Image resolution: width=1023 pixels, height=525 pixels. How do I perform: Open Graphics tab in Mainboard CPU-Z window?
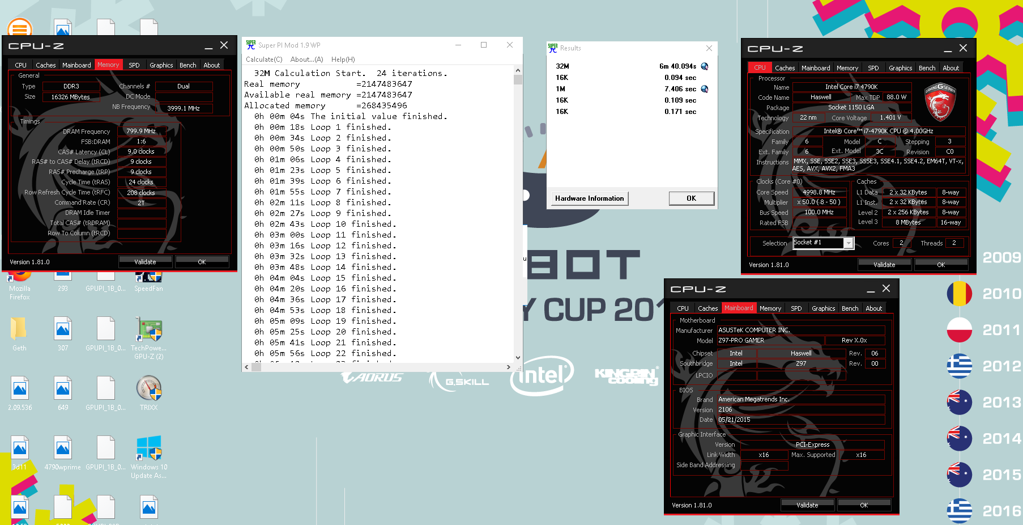click(823, 308)
